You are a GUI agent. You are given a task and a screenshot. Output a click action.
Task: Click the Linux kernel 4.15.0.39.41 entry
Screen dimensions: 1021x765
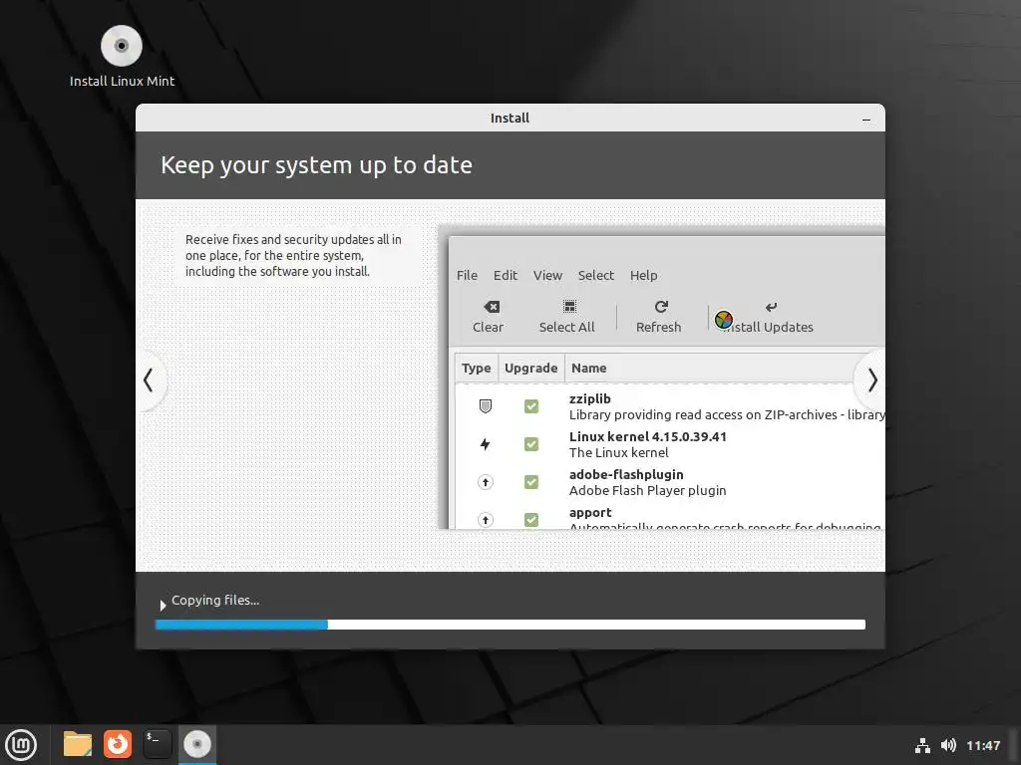click(647, 436)
